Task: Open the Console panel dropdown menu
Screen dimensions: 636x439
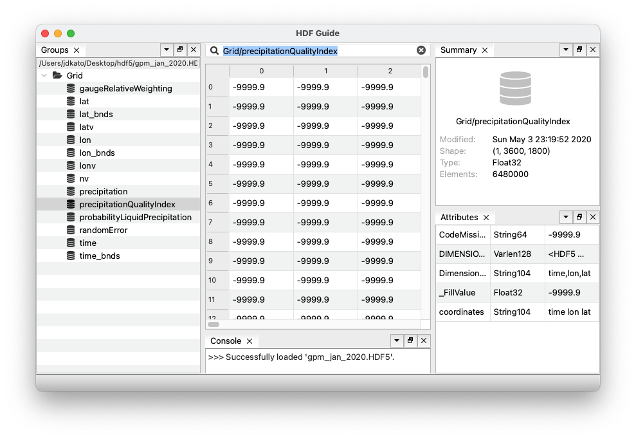Action: (x=397, y=341)
